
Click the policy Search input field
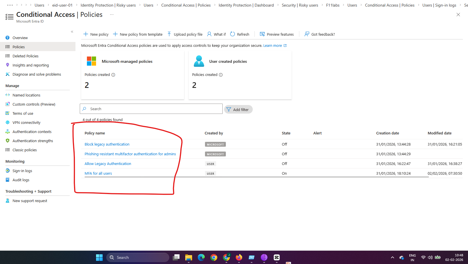click(154, 109)
